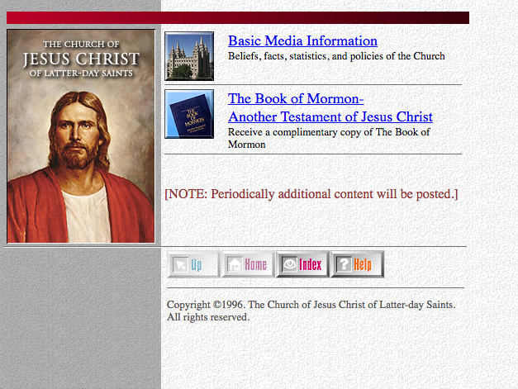
Task: Click the temple thumbnail image
Action: tap(189, 56)
